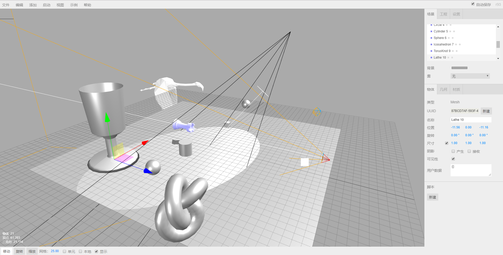Image resolution: width=503 pixels, height=255 pixels.
Task: Enable the 单元 snap checkbox
Action: coord(64,251)
